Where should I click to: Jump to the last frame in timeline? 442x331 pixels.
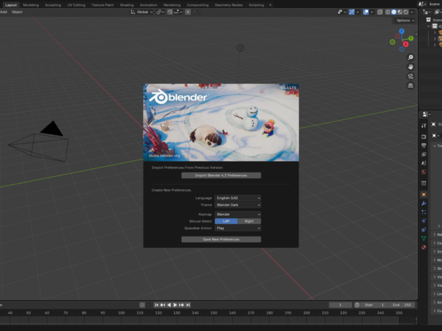(x=188, y=305)
